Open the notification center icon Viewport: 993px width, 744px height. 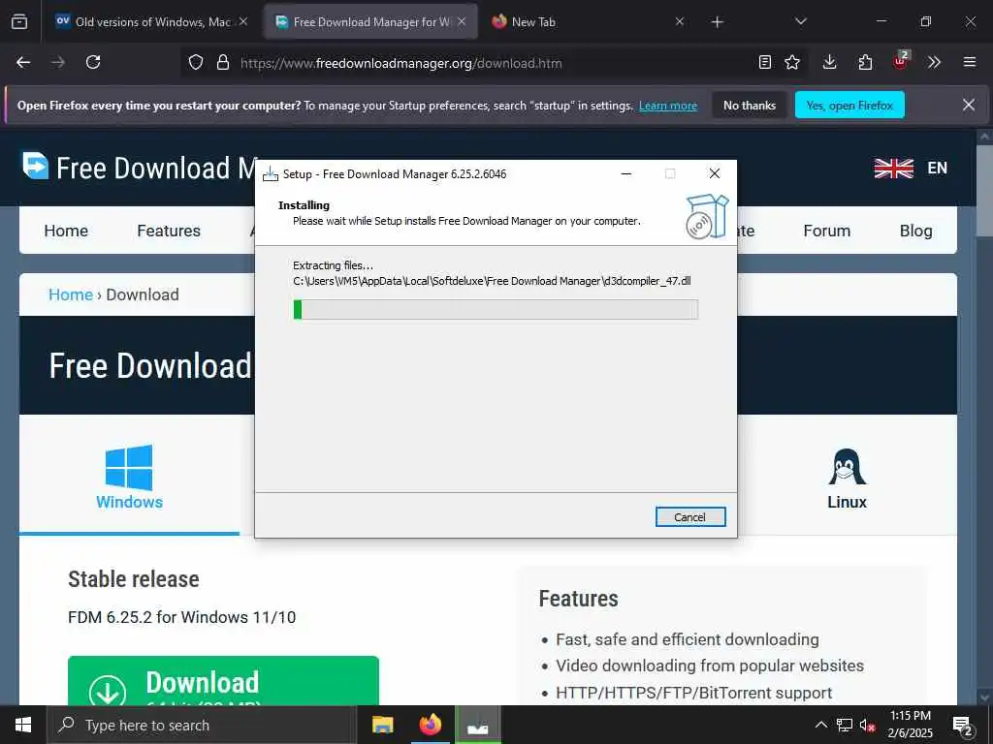[963, 726]
